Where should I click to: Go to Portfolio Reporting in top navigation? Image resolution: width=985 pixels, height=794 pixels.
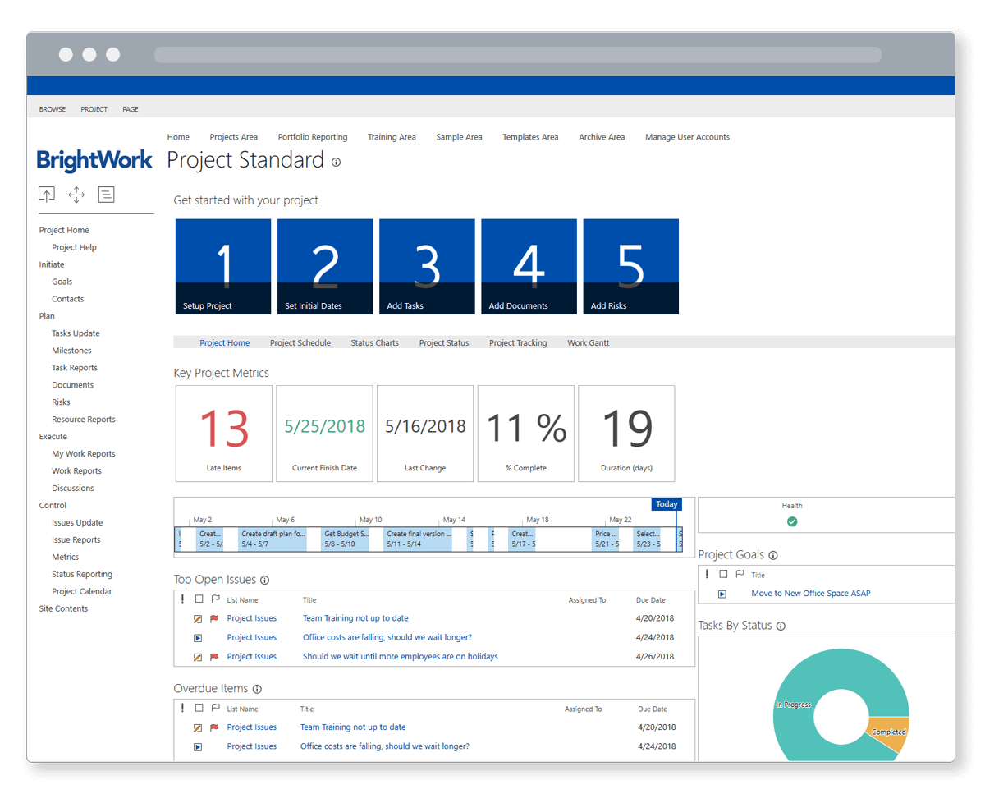point(313,137)
